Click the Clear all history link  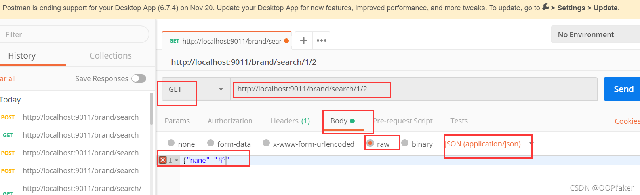coord(8,78)
